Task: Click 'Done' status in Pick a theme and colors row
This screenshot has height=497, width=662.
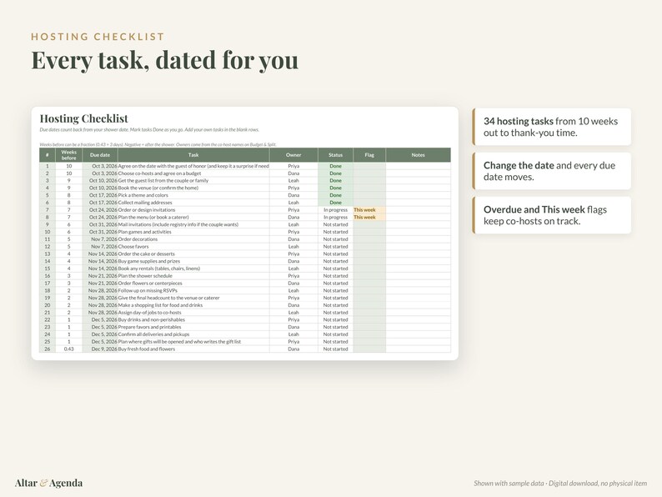Action: pyautogui.click(x=336, y=195)
